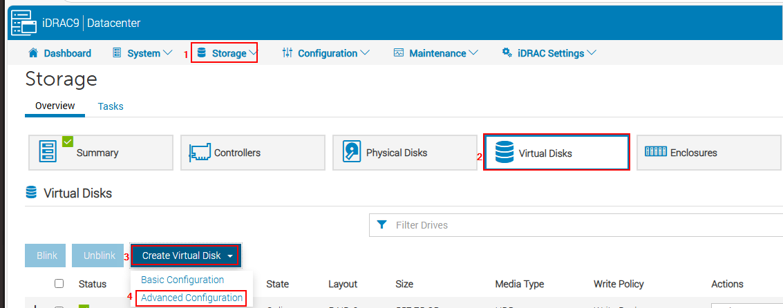This screenshot has height=308, width=783.
Task: Select the Overview tab
Action: coord(55,106)
